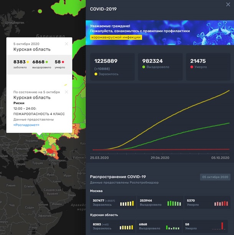
Task: Click the coronavirus prevention rules banner
Action: click(x=160, y=33)
